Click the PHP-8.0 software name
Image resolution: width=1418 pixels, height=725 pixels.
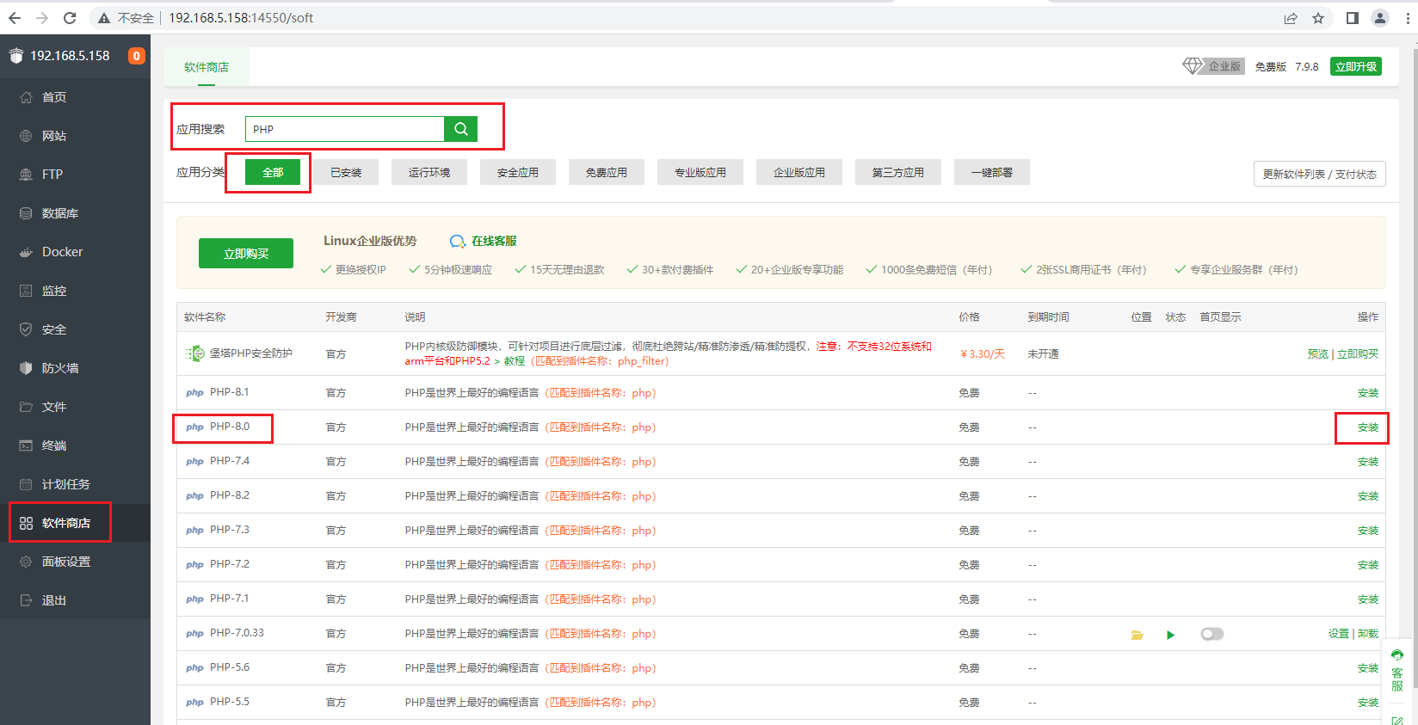point(230,427)
